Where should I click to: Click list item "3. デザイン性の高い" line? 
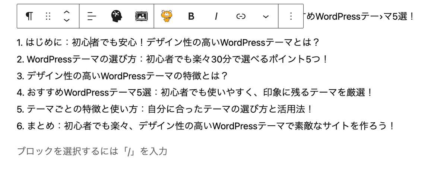[x=123, y=76]
